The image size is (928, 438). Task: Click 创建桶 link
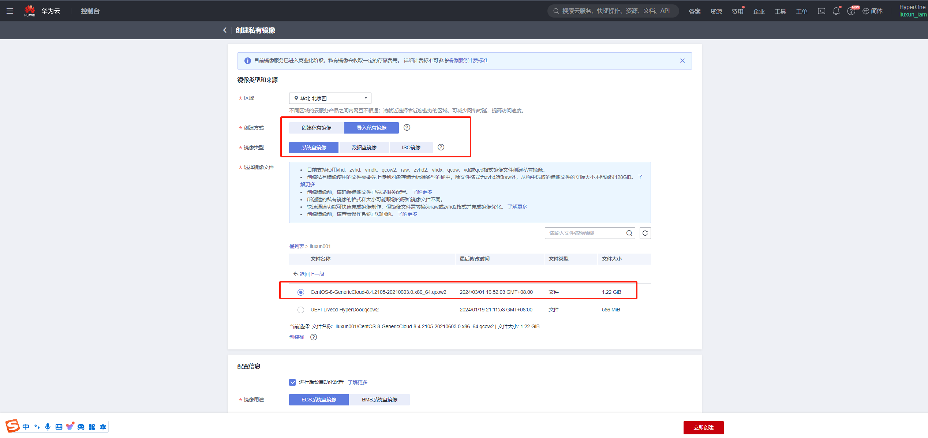tap(296, 337)
